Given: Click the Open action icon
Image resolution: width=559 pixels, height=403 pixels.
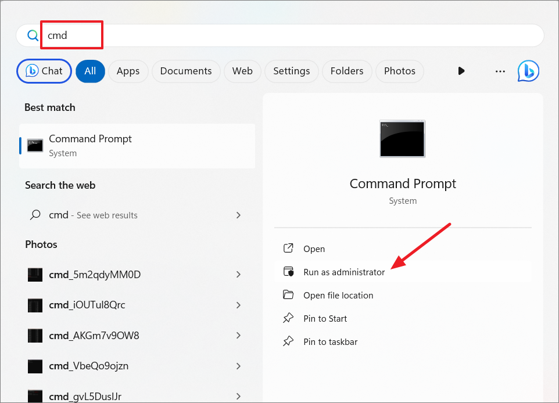Looking at the screenshot, I should (288, 249).
